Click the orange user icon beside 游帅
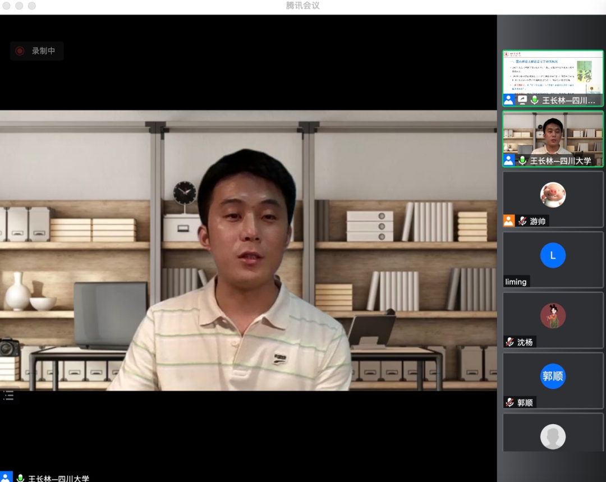606x482 pixels. point(509,221)
